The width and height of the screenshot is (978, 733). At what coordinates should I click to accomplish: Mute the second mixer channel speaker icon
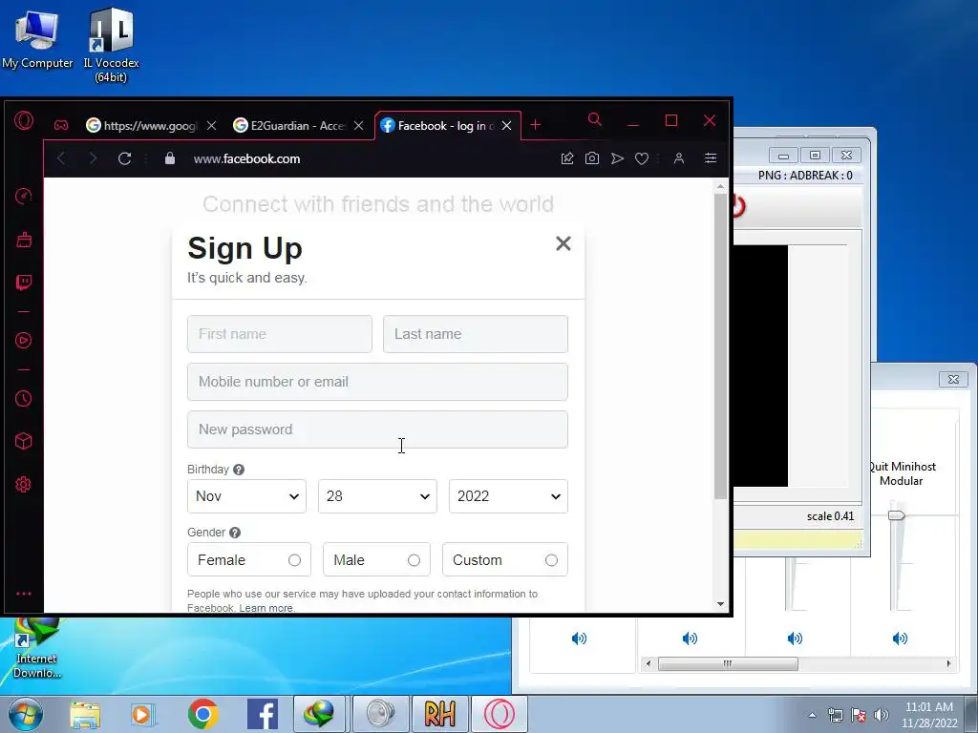point(690,639)
